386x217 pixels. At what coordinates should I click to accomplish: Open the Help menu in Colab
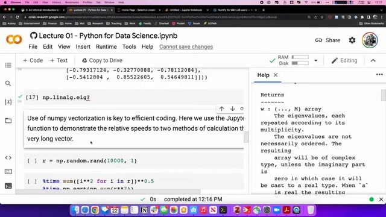coord(147,47)
